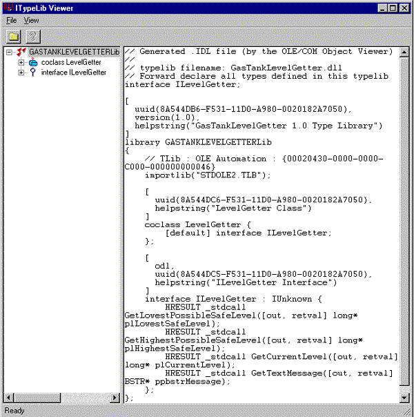The image size is (414, 417).
Task: Open the File menu
Action: [x=12, y=21]
